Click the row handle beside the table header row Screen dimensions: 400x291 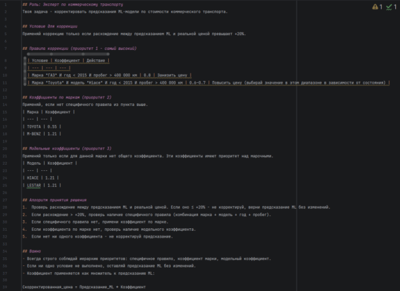[x=25, y=60]
